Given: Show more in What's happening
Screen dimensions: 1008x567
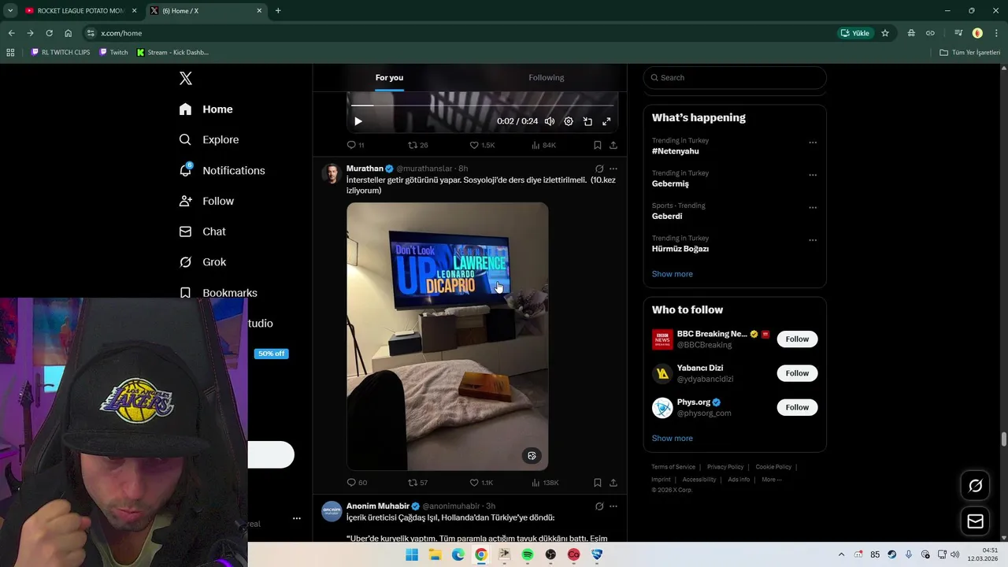Looking at the screenshot, I should [x=673, y=274].
